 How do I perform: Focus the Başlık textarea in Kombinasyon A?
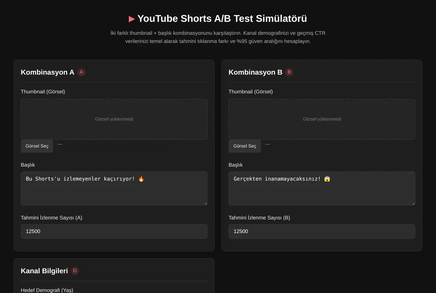(114, 188)
